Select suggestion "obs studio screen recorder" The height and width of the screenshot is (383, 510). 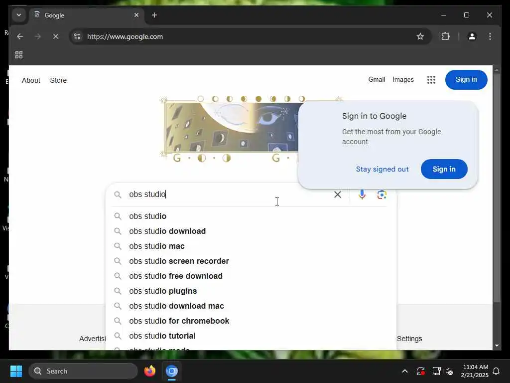pyautogui.click(x=251, y=261)
